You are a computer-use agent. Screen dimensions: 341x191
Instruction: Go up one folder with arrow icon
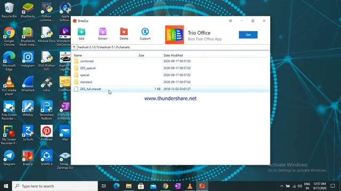74,47
